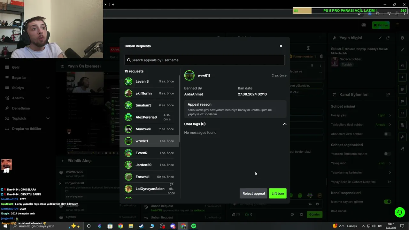Screen dimensions: 409x230
Task: Click the chat bubble icon in right rail
Action: [402, 101]
